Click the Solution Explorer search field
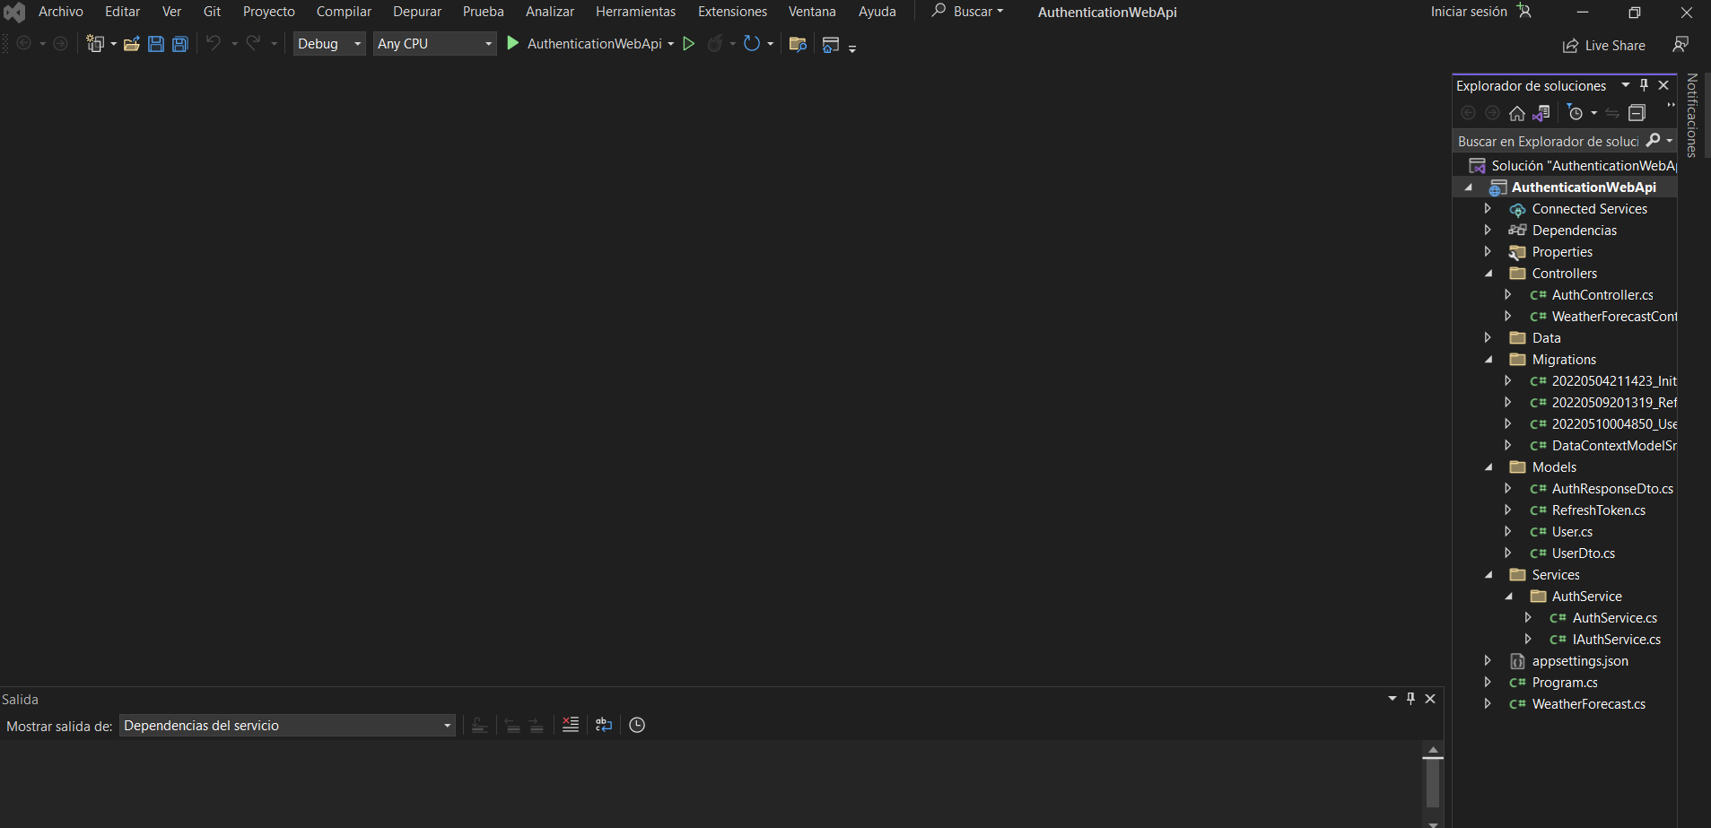 1548,141
